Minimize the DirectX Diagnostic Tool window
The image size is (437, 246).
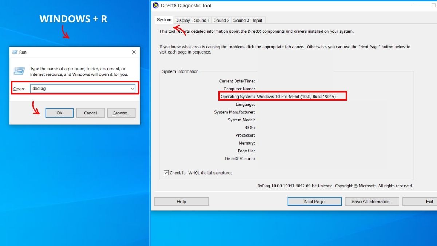coord(414,5)
